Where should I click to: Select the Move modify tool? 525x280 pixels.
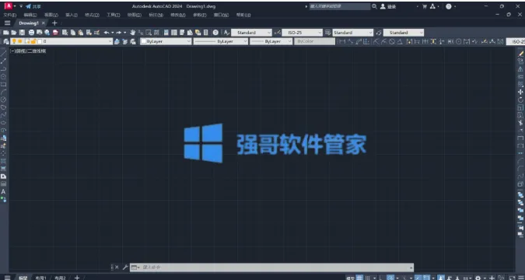520,92
